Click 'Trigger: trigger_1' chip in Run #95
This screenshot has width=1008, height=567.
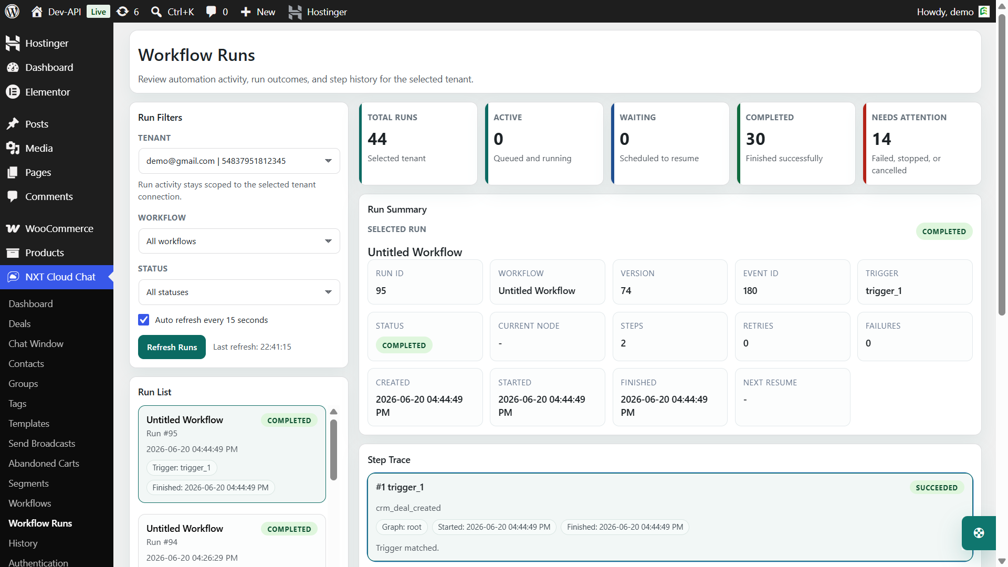(182, 468)
